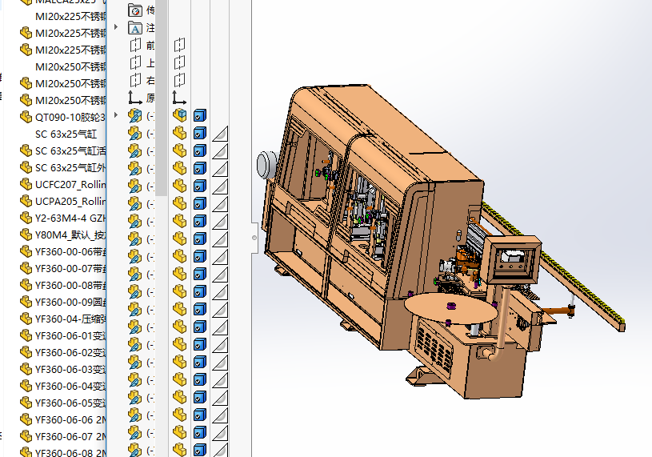
Task: Click the panel collapse handle beside viewport
Action: pyautogui.click(x=254, y=238)
